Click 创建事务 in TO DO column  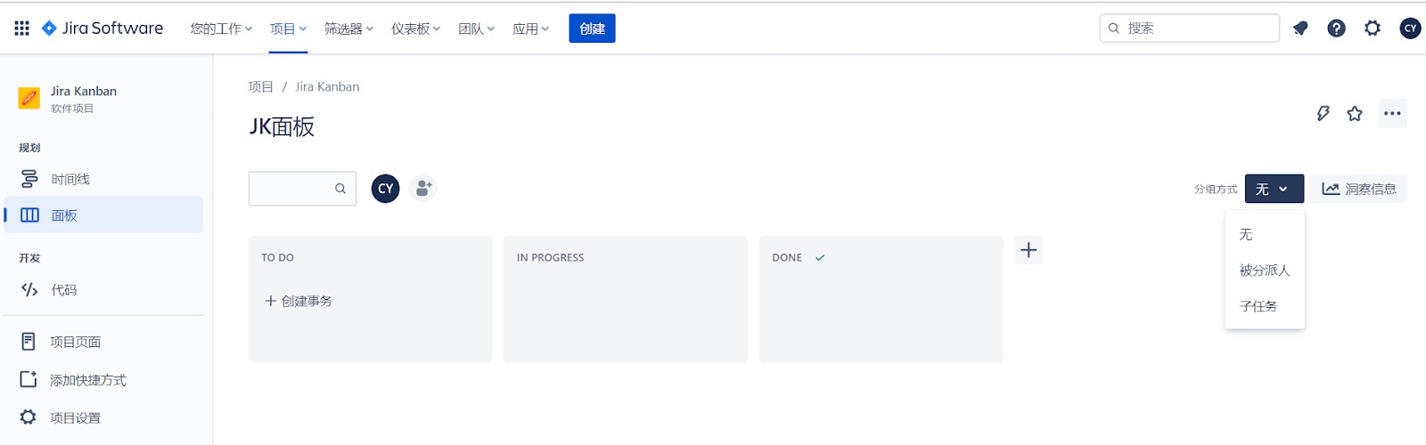(299, 301)
